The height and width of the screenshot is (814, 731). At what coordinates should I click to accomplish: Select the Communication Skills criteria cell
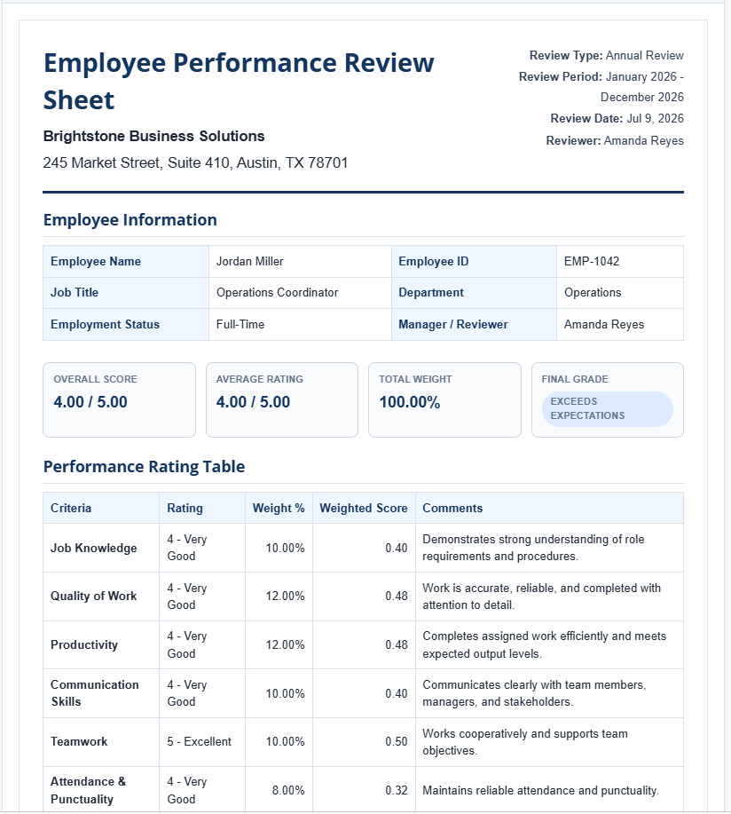click(101, 693)
